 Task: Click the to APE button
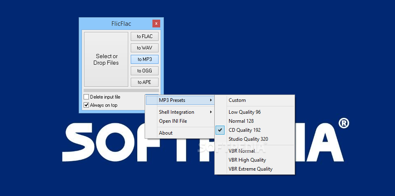click(x=145, y=82)
